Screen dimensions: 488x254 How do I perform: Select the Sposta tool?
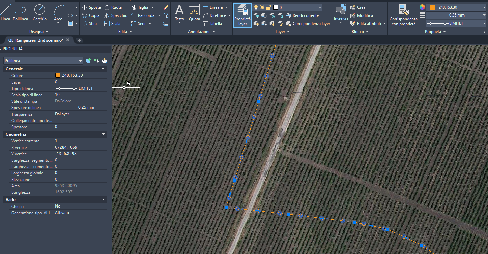click(91, 7)
